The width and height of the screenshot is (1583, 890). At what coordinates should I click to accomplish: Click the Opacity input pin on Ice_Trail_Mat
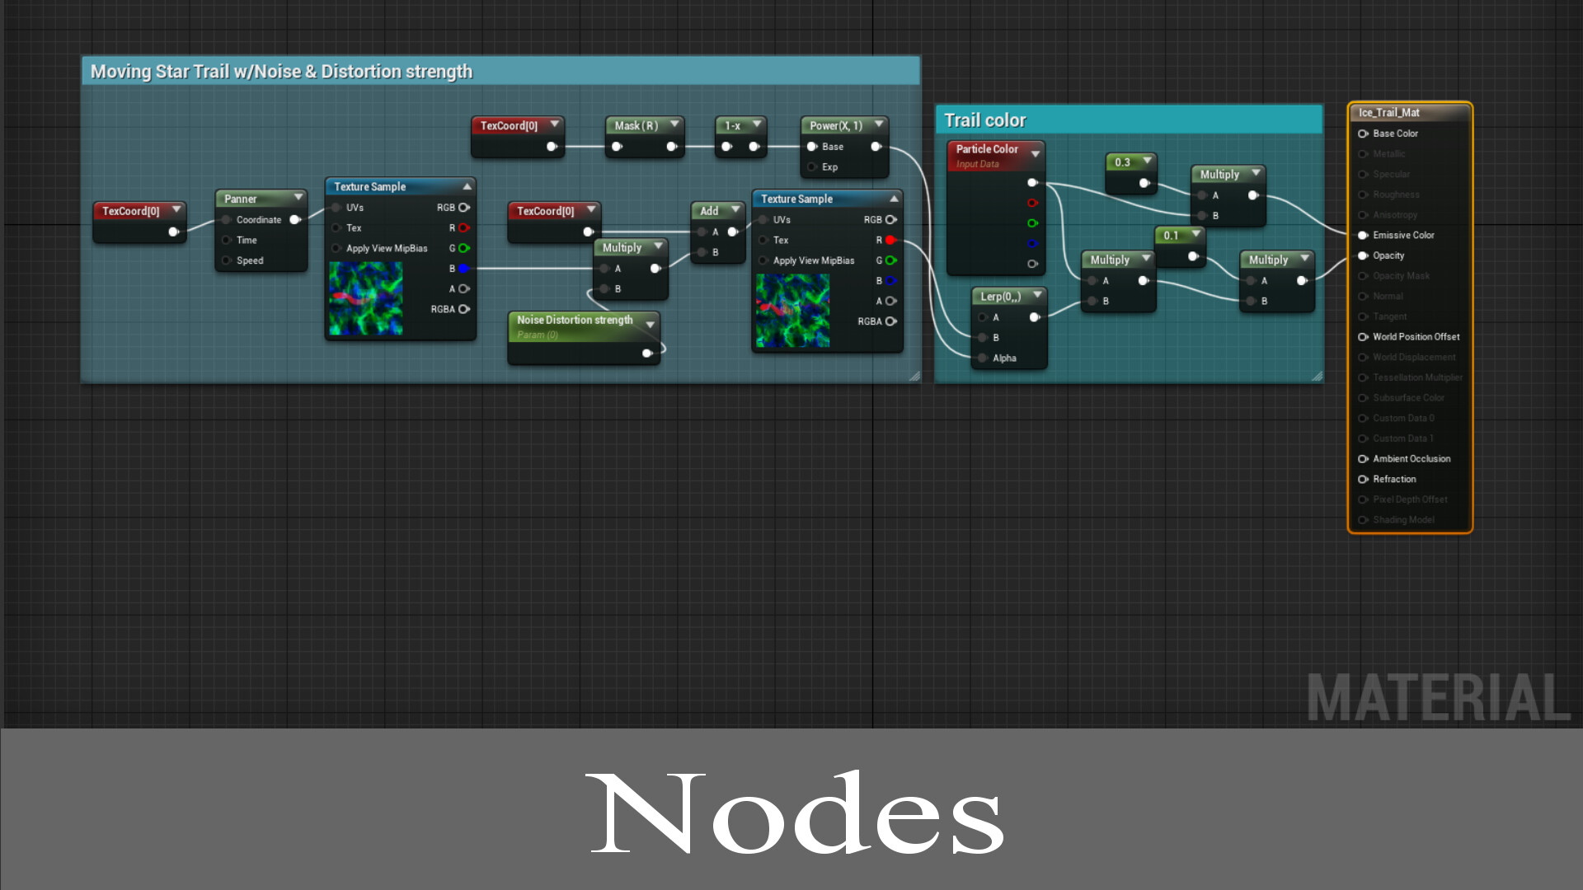coord(1363,256)
